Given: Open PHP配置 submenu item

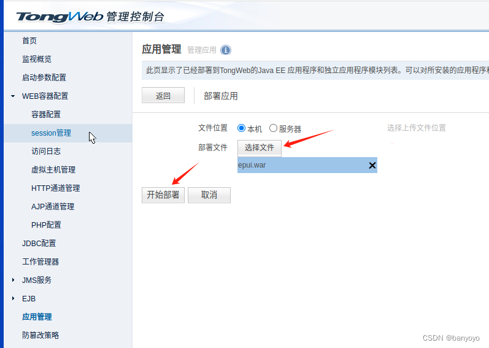Looking at the screenshot, I should click(x=46, y=225).
